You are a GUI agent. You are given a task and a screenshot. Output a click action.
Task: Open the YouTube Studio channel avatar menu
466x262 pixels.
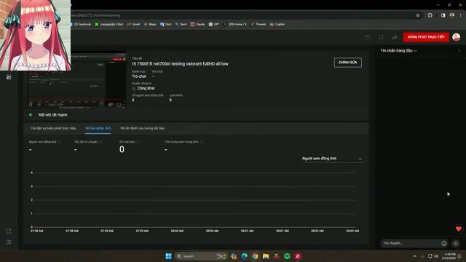457,37
